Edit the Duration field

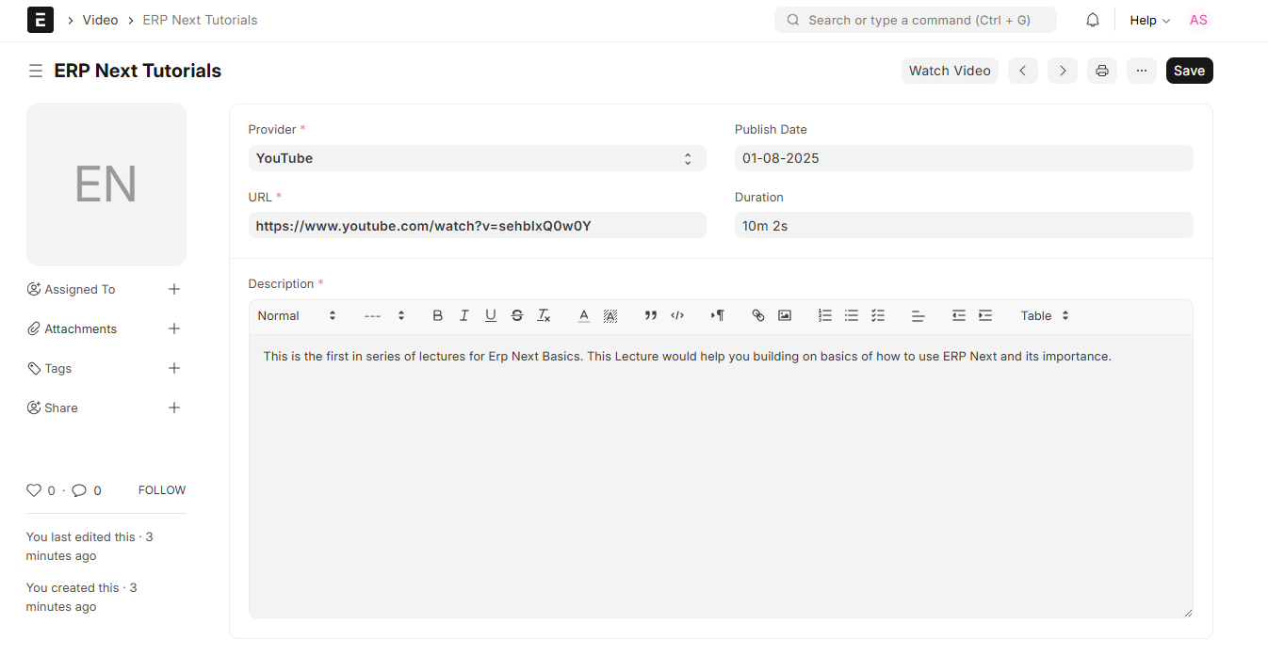point(964,226)
